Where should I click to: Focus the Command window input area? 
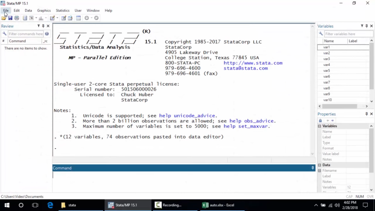[x=184, y=182]
